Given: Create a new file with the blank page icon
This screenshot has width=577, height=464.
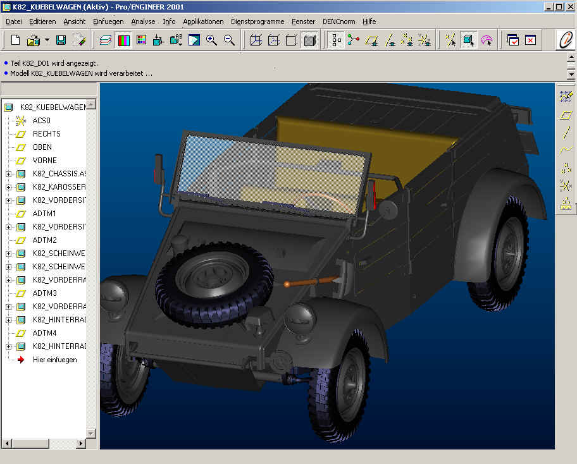Looking at the screenshot, I should tap(15, 40).
